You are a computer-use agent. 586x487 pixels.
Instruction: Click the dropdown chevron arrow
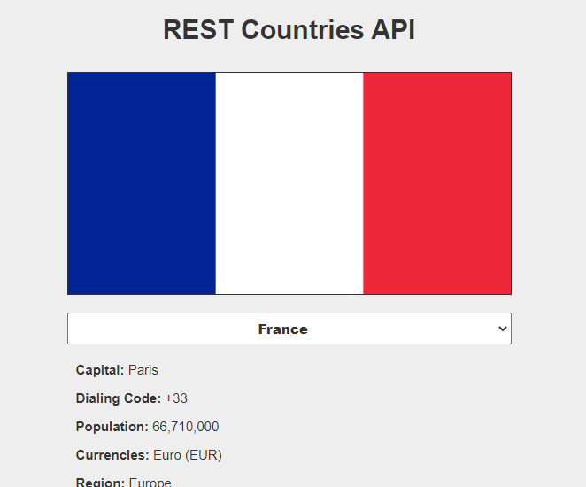coord(503,329)
